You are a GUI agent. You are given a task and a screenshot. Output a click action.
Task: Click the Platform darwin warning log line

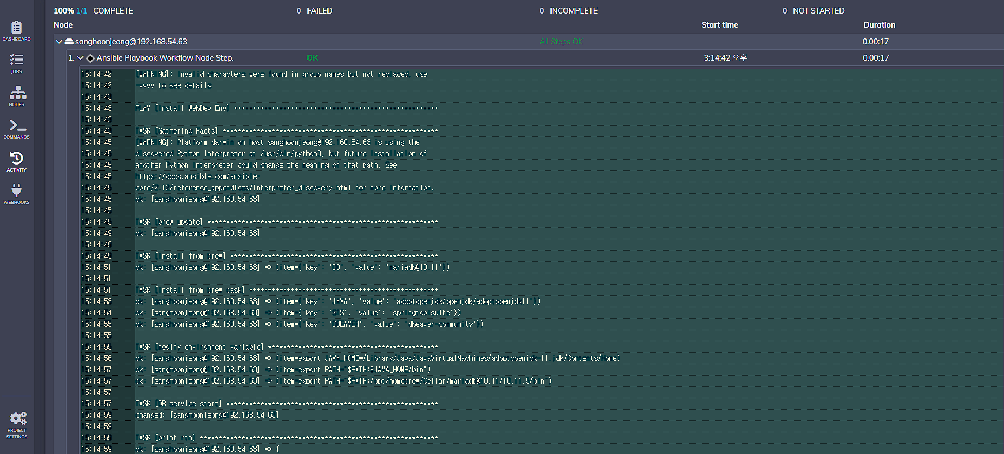pos(278,142)
